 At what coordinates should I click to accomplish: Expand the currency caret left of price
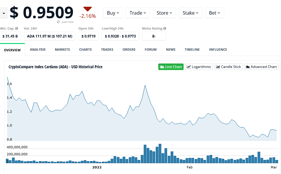[x=4, y=13]
